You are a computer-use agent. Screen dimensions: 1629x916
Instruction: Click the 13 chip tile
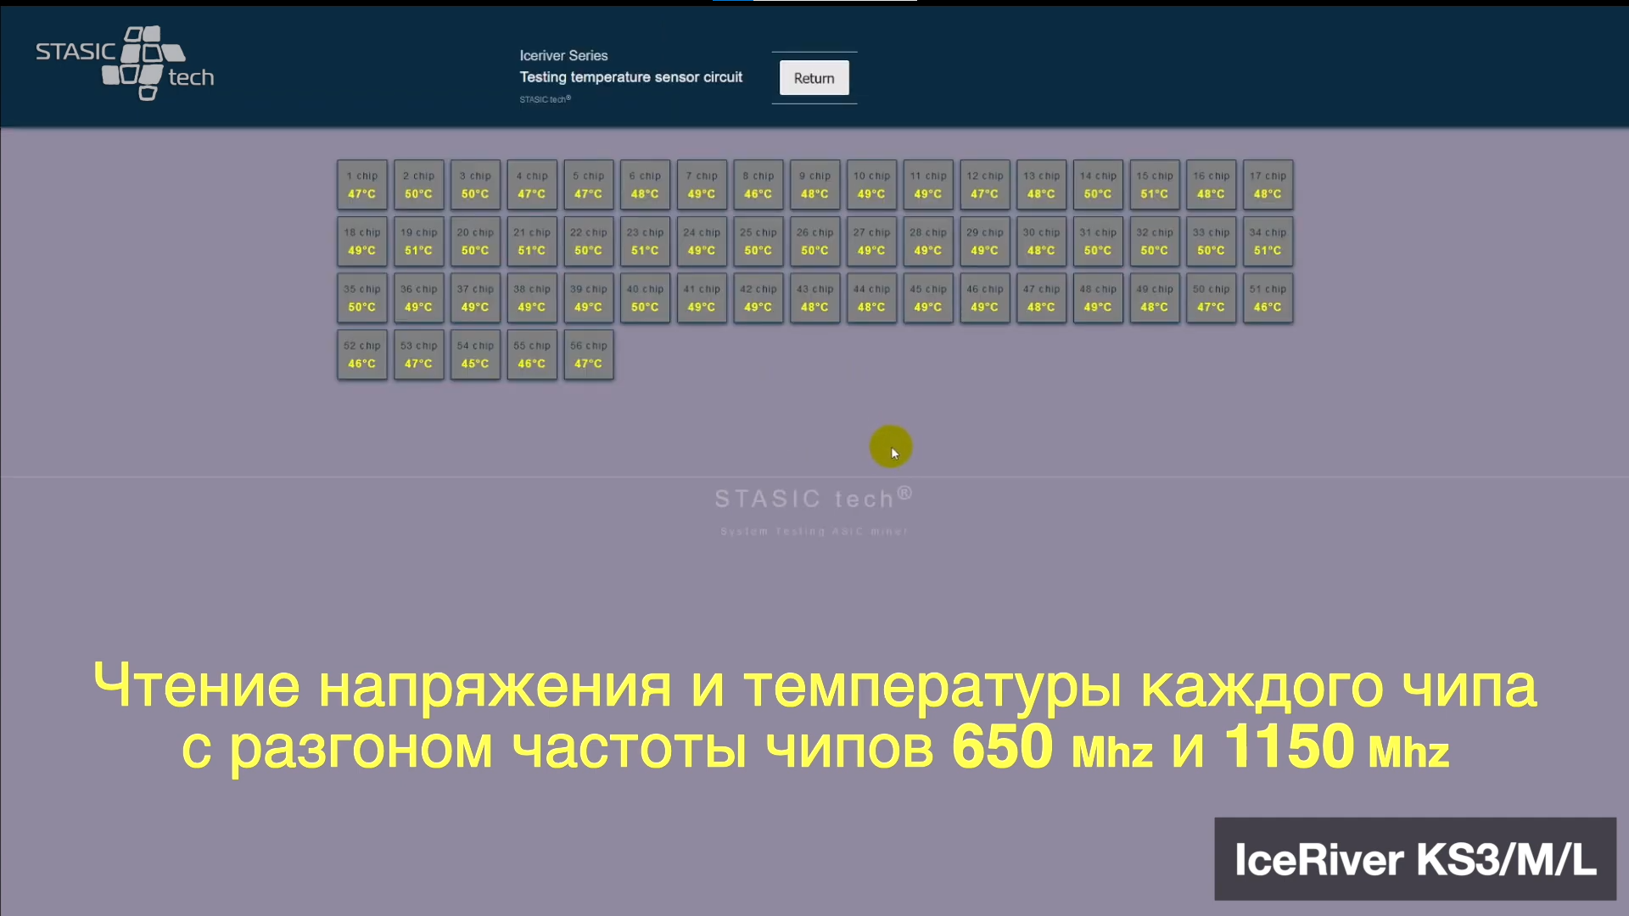(x=1041, y=185)
